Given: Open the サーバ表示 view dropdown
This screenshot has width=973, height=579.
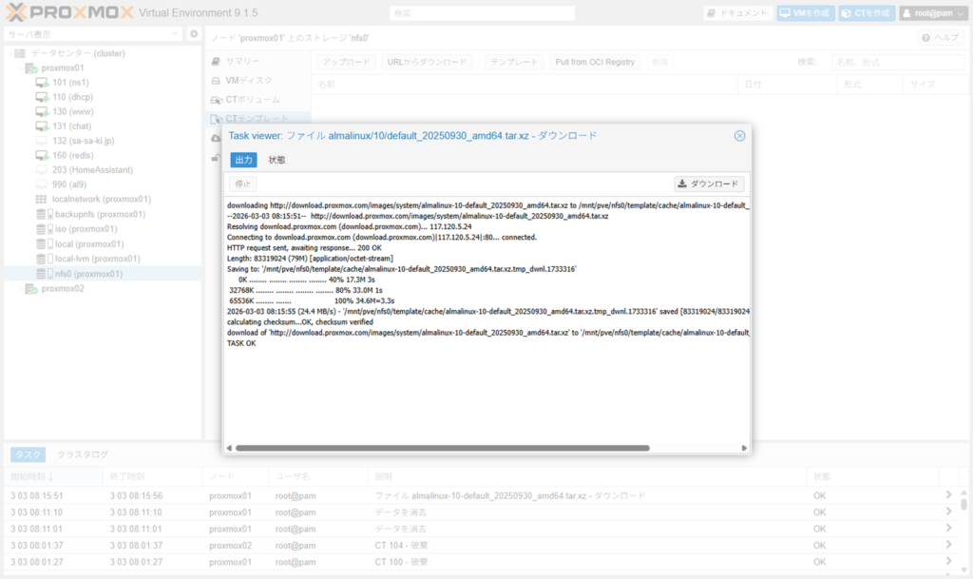Looking at the screenshot, I should [x=175, y=34].
